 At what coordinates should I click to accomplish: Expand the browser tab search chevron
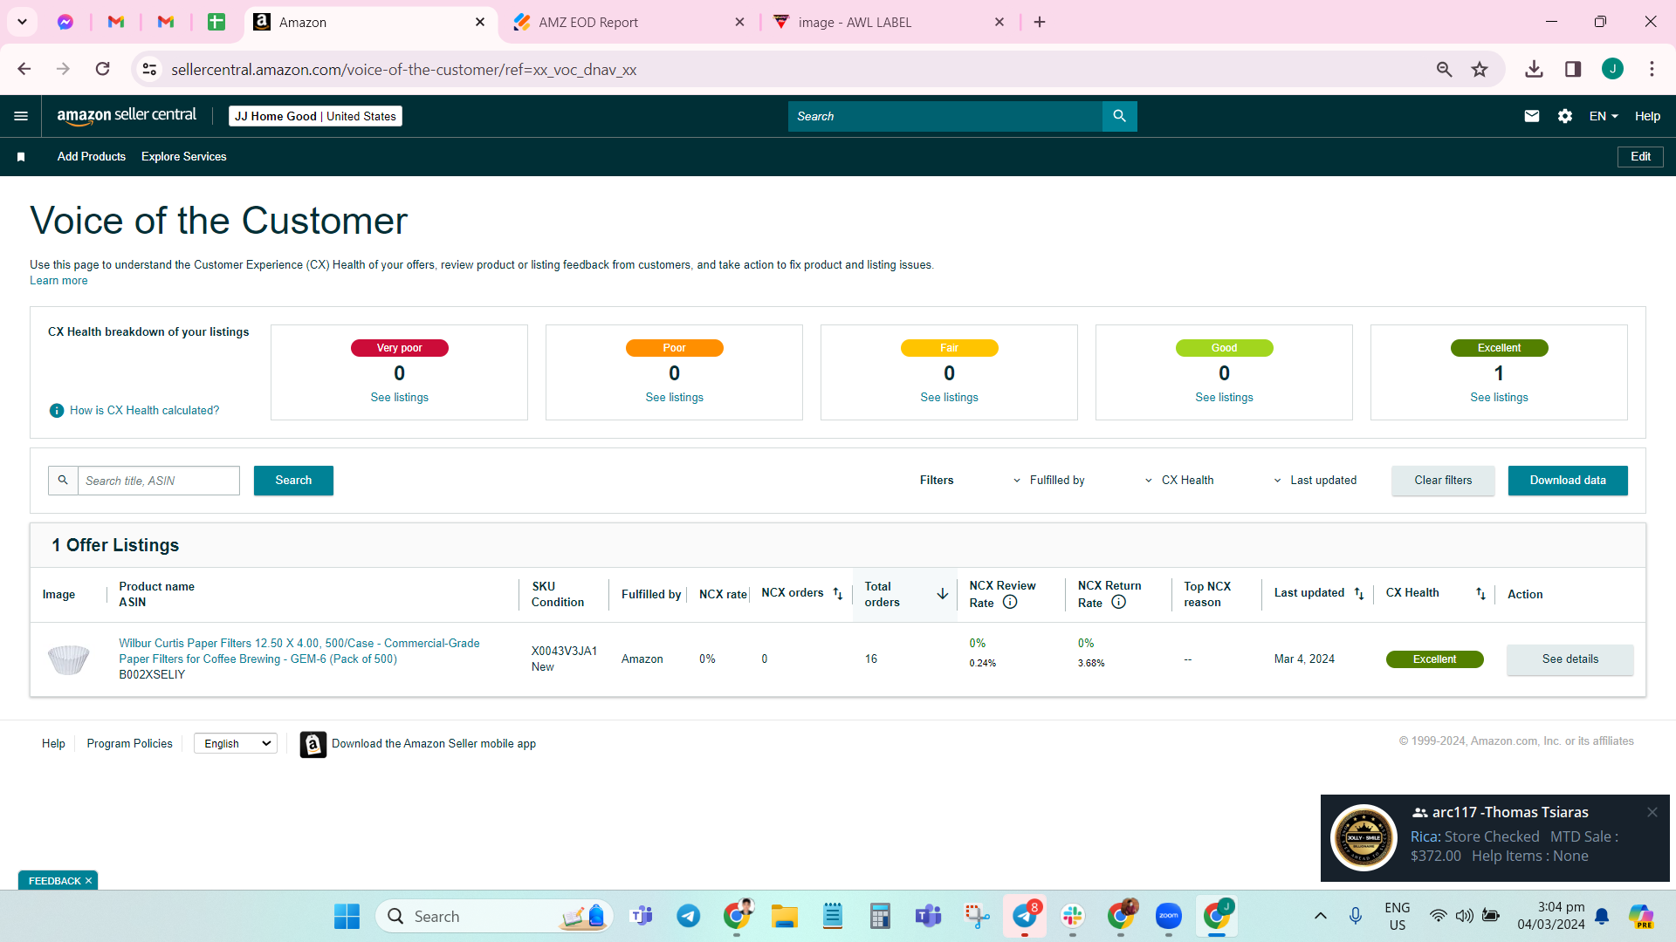point(22,22)
